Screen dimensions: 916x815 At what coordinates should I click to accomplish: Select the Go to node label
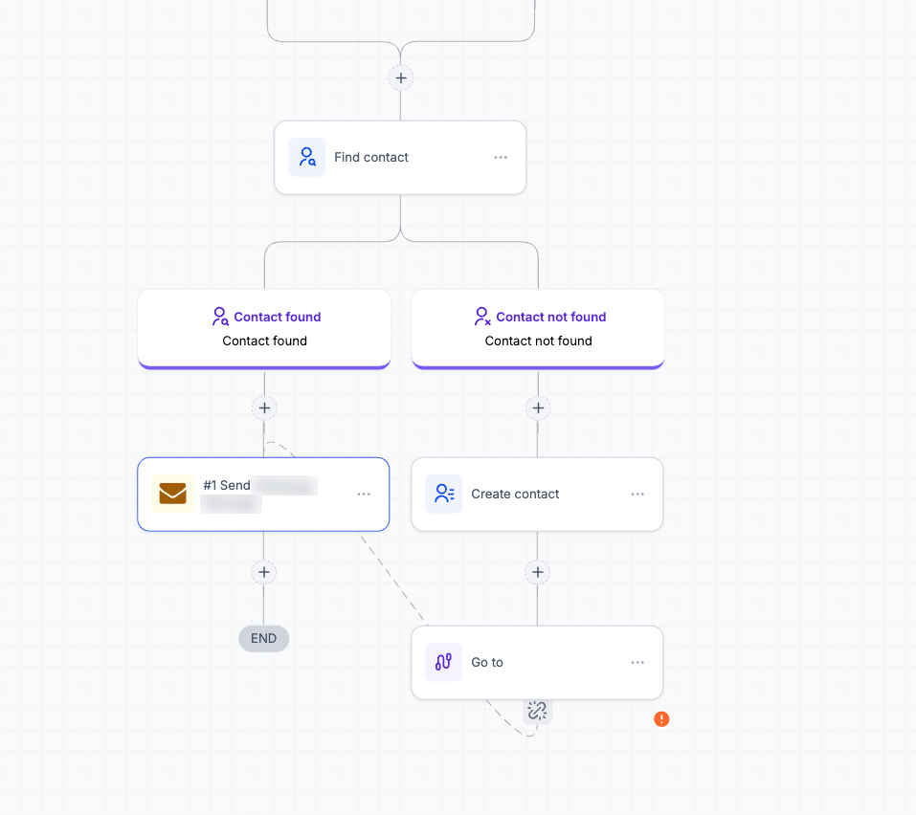pyautogui.click(x=487, y=662)
